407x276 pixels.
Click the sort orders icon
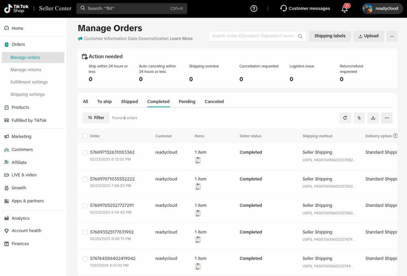tap(359, 118)
